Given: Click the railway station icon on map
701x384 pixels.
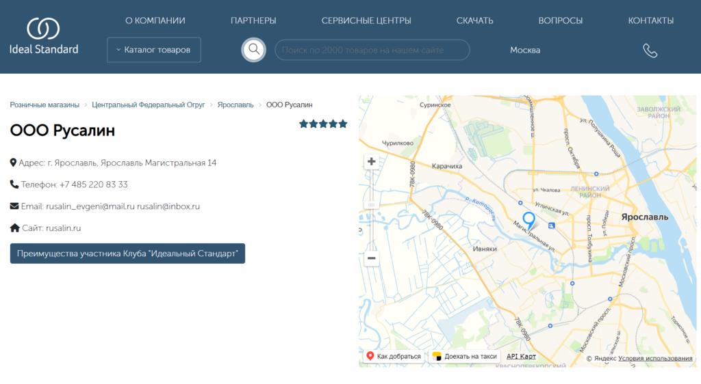Looking at the screenshot, I should pos(552,225).
